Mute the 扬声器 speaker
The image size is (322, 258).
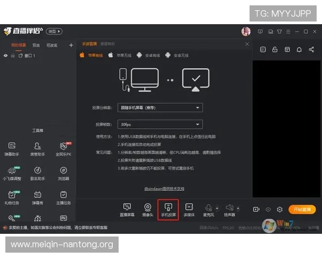tap(229, 210)
